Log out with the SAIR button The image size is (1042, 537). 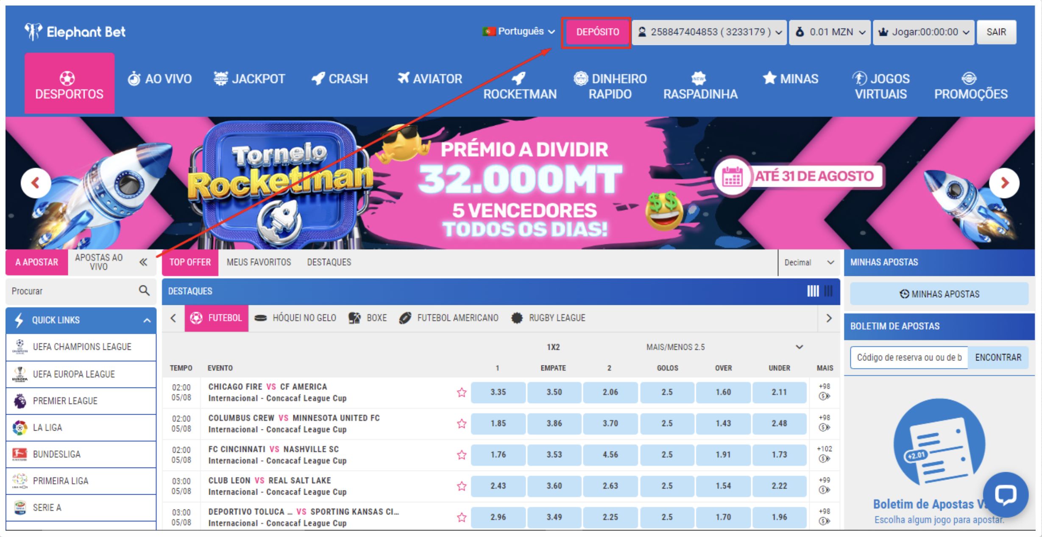996,32
